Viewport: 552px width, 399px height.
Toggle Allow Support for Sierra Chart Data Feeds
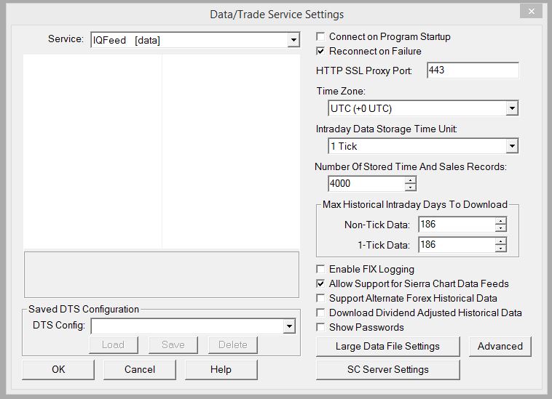(321, 284)
